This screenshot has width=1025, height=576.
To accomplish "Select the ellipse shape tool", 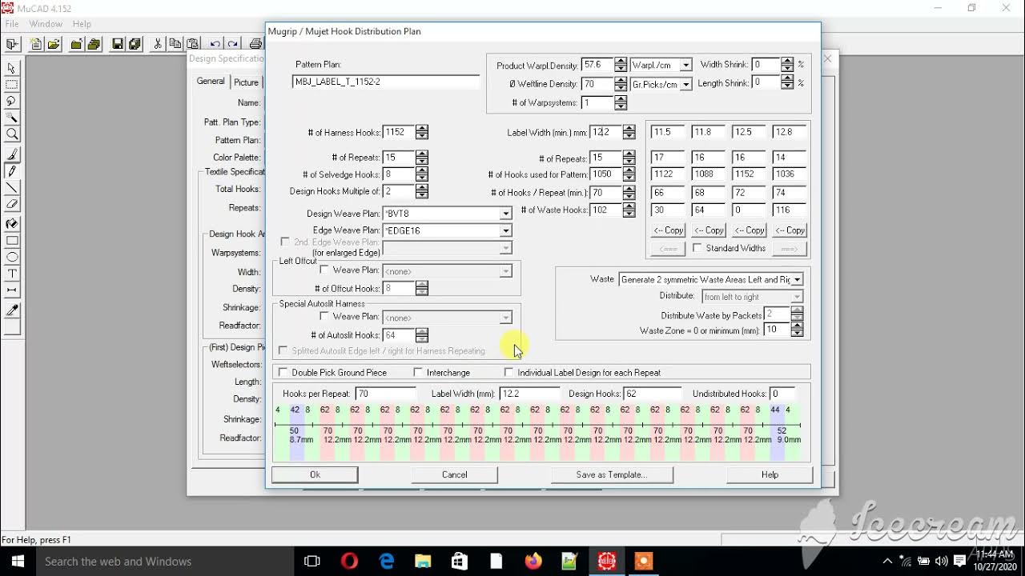I will point(12,257).
